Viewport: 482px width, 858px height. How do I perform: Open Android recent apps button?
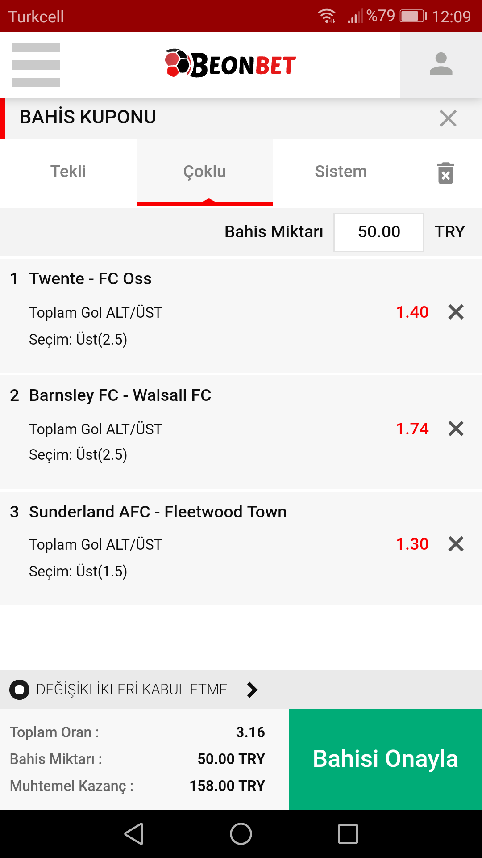pos(348,834)
